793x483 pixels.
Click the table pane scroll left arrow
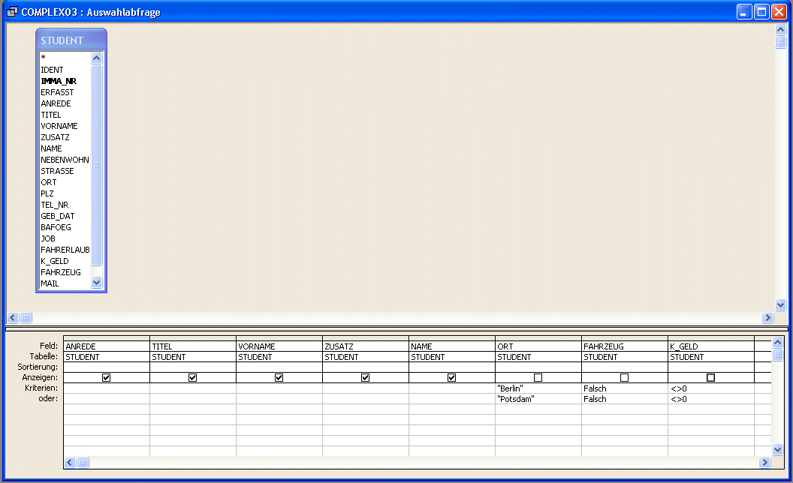pyautogui.click(x=14, y=318)
